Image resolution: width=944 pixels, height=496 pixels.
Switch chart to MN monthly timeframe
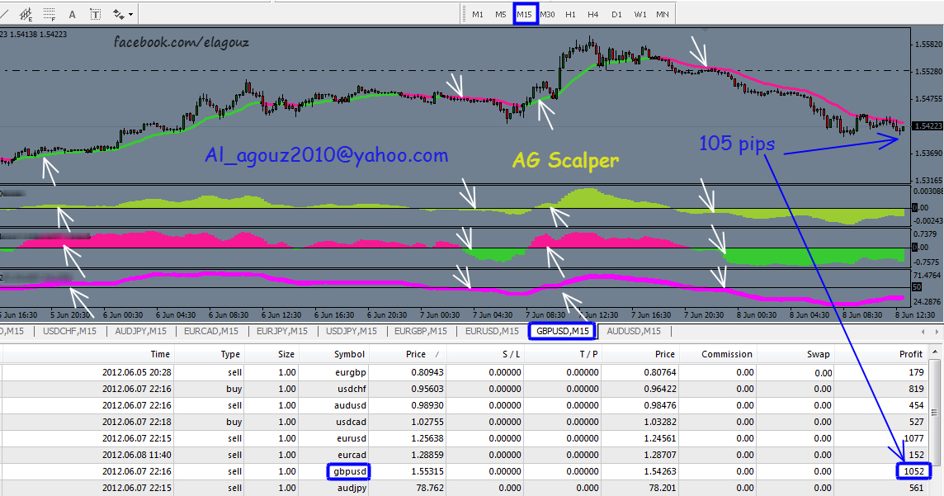click(663, 14)
